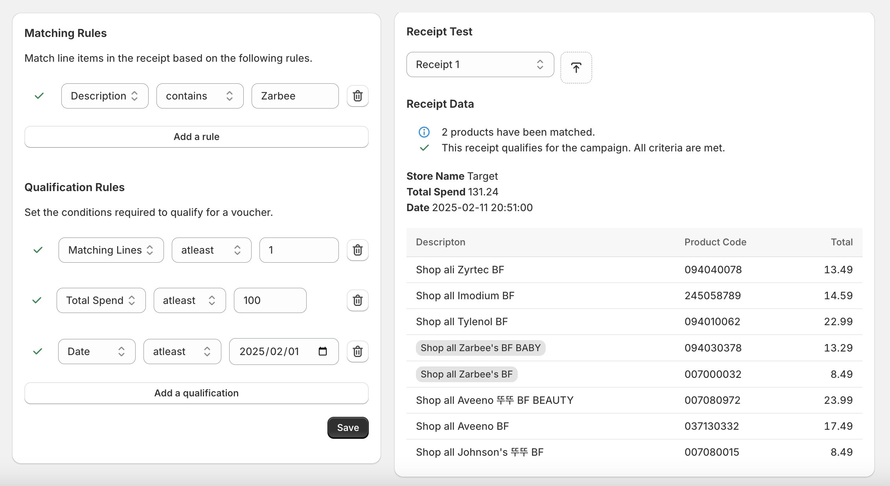Click the Total column header
This screenshot has height=486, width=890.
pos(842,242)
